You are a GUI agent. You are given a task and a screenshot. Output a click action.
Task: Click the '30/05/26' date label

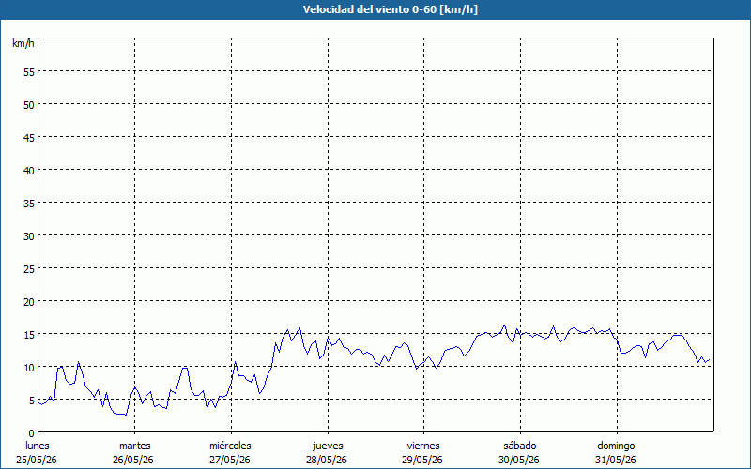(519, 460)
